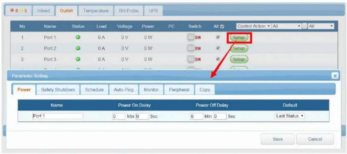Click the Save button
The height and width of the screenshot is (154, 347).
pos(278,139)
